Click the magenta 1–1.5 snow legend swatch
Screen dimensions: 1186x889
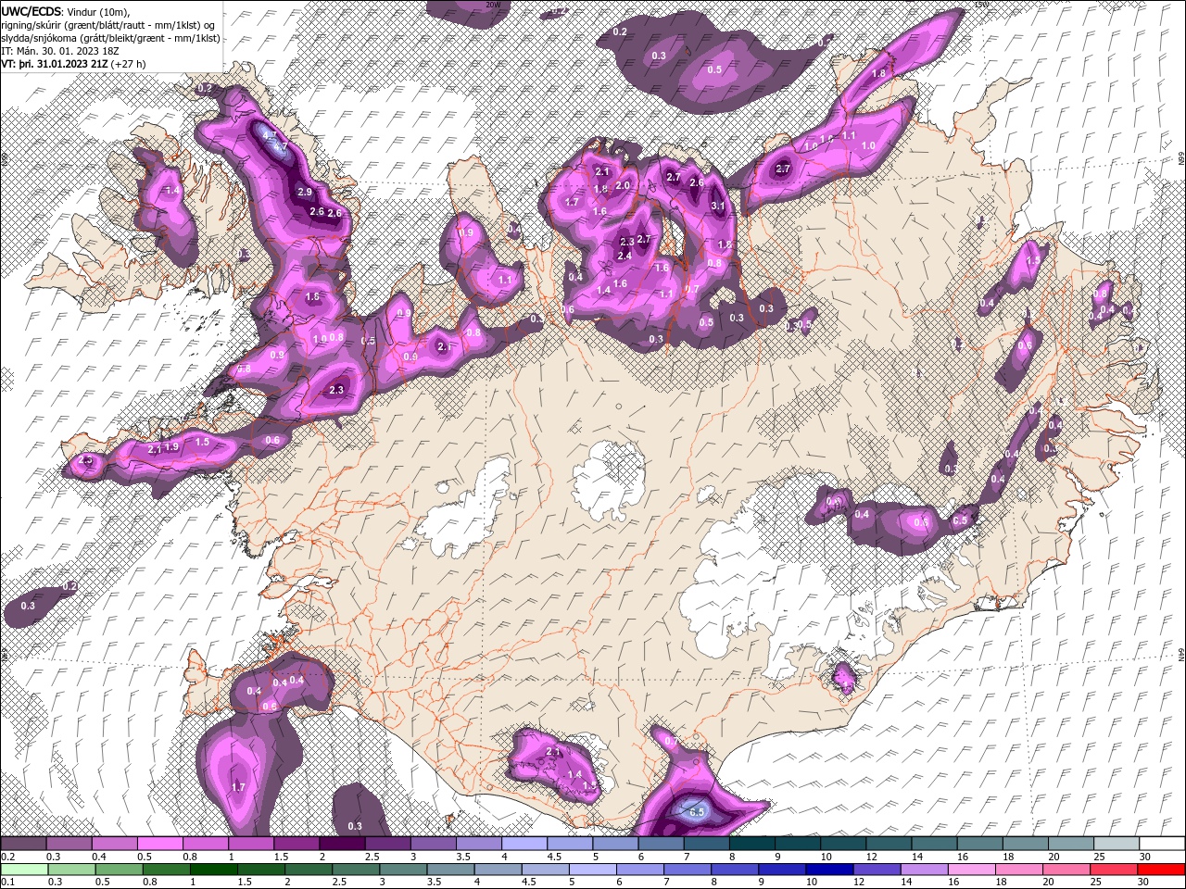251,844
